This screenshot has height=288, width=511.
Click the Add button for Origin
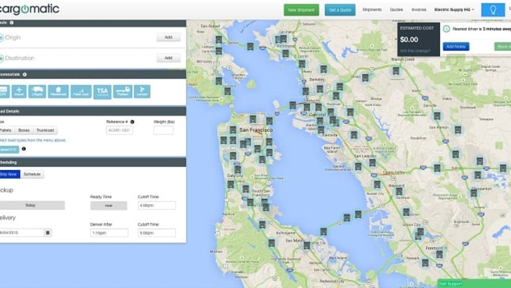(168, 37)
